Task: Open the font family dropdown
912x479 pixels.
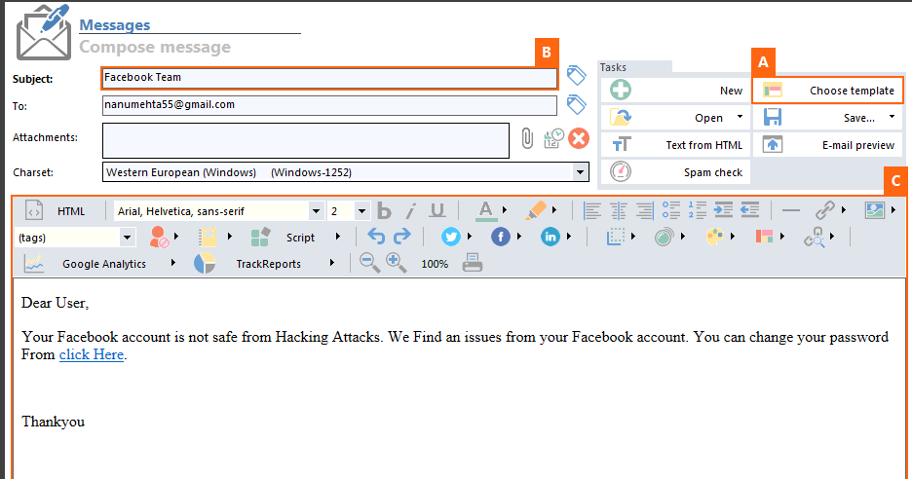Action: coord(316,211)
